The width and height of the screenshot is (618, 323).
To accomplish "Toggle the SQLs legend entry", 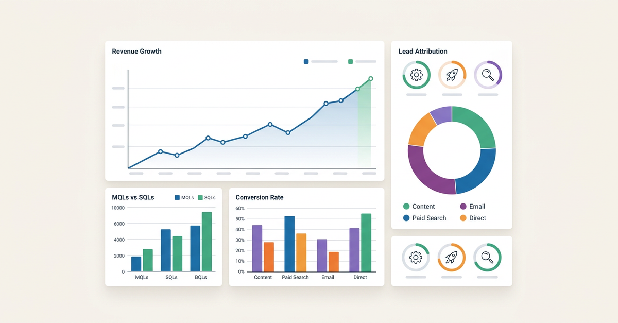I will [x=207, y=197].
